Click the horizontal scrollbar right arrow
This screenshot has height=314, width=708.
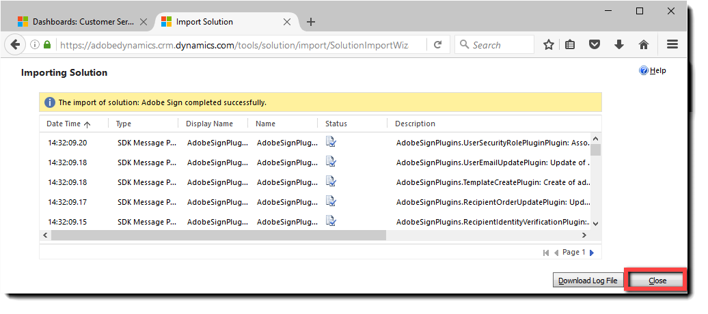[584, 235]
